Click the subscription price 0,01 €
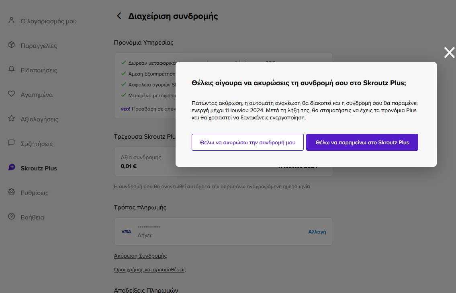The width and height of the screenshot is (456, 293). [129, 166]
